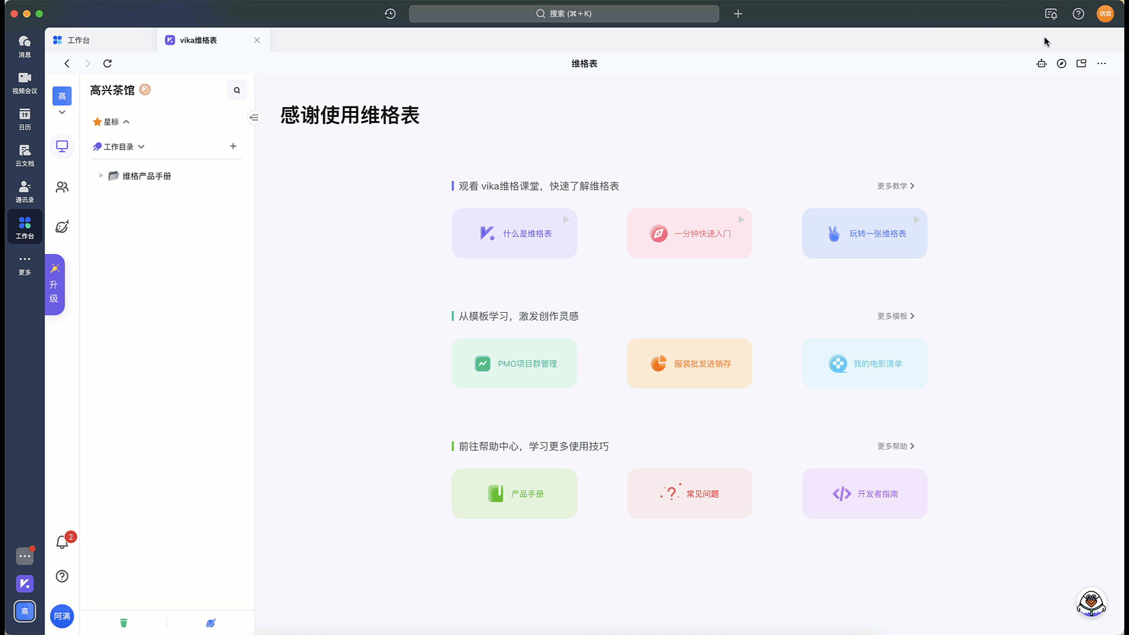
Task: Open 更多模板 more templates link
Action: (x=896, y=316)
